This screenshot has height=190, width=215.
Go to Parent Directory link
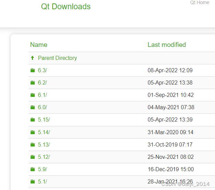[57, 58]
